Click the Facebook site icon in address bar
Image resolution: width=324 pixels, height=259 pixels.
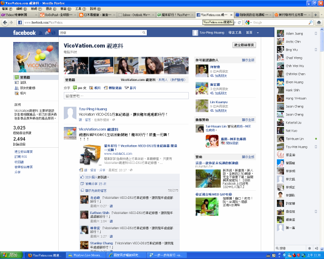click(20, 22)
